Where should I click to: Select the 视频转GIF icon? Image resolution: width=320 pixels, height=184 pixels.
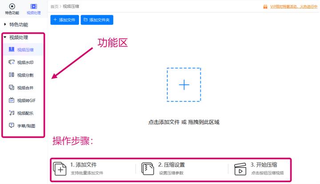coord(12,100)
